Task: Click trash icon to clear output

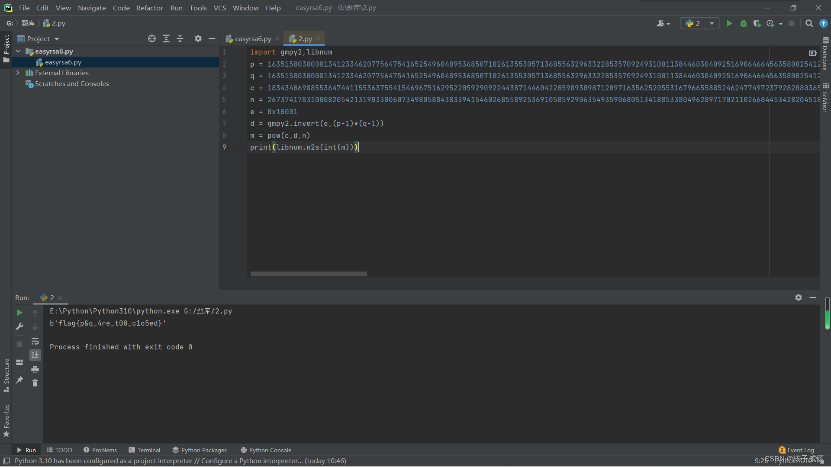Action: coord(35,383)
